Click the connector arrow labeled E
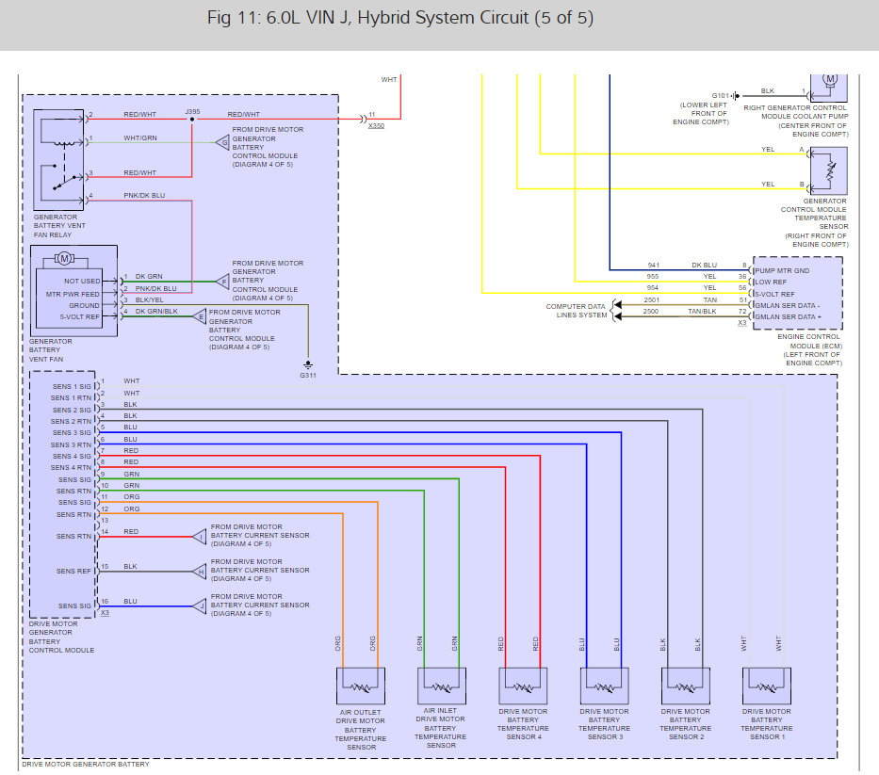 [200, 316]
